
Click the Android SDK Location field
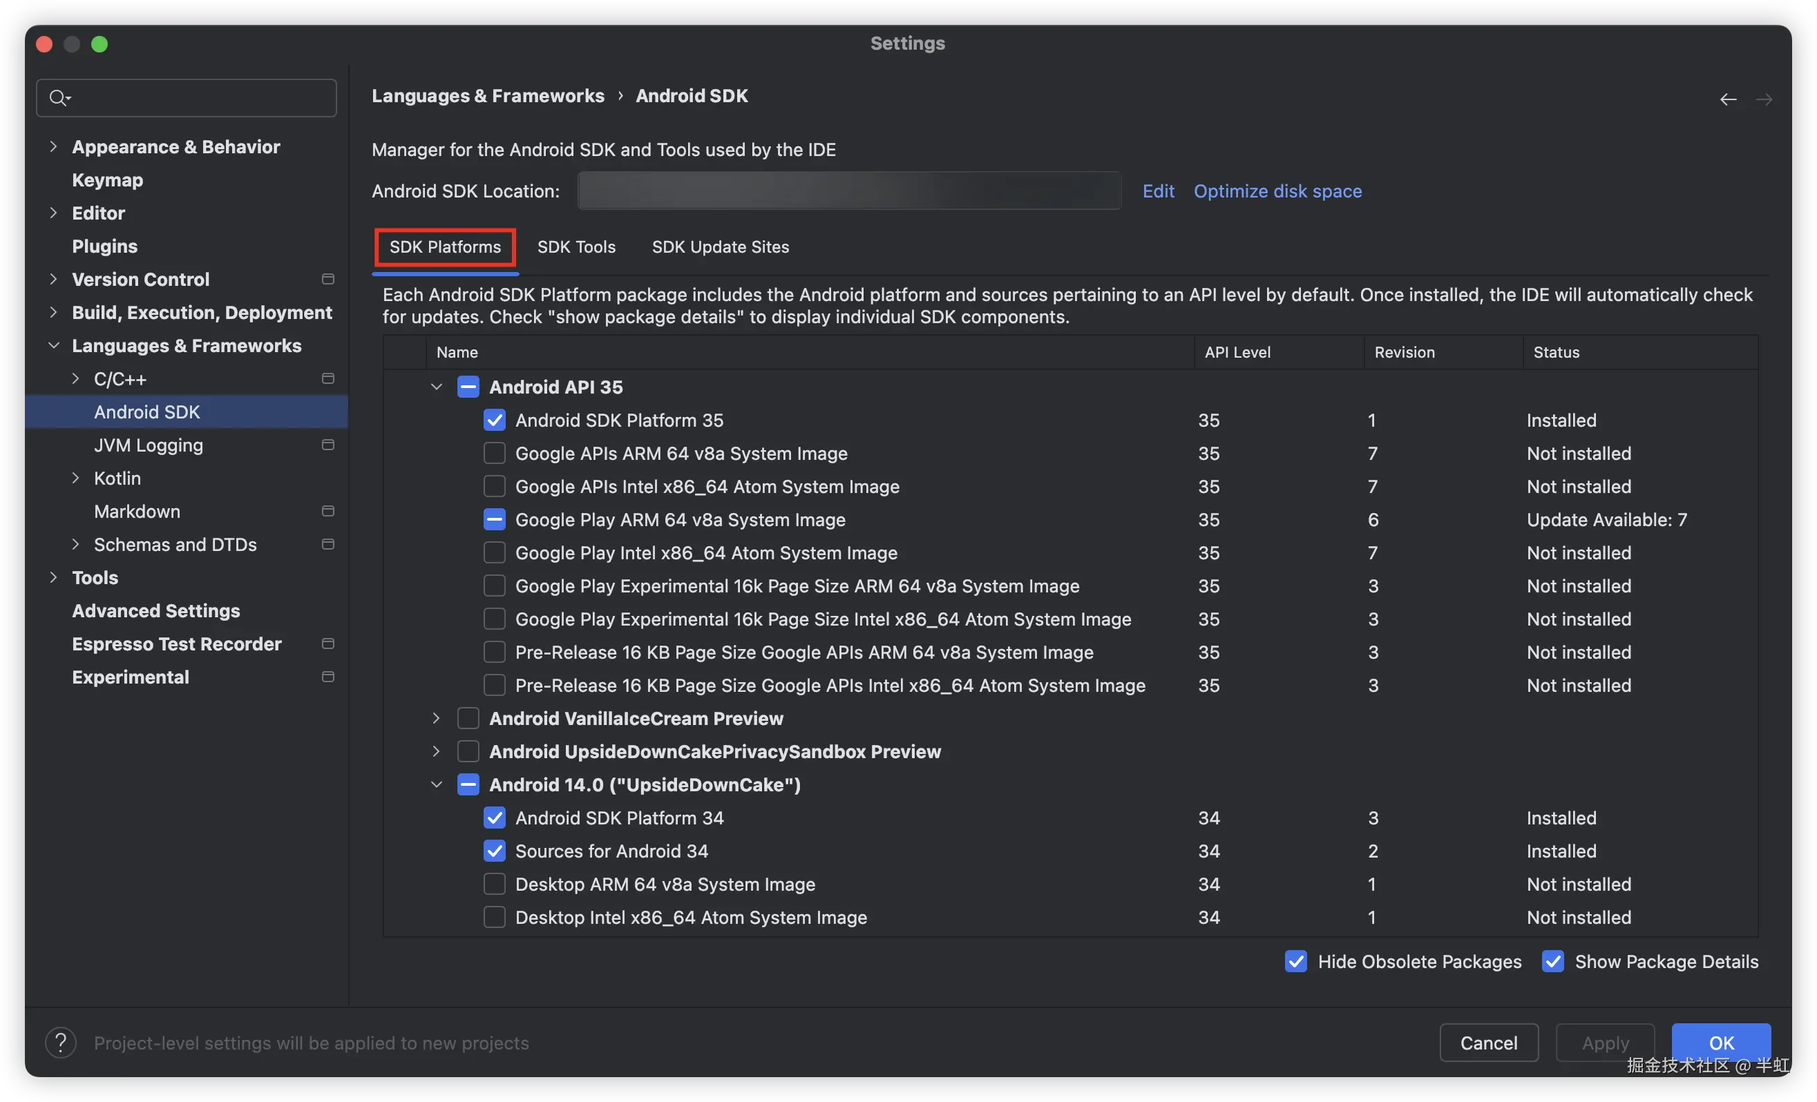coord(849,191)
